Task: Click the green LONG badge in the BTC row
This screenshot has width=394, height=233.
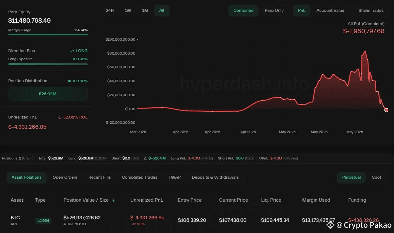Action: tap(43, 221)
